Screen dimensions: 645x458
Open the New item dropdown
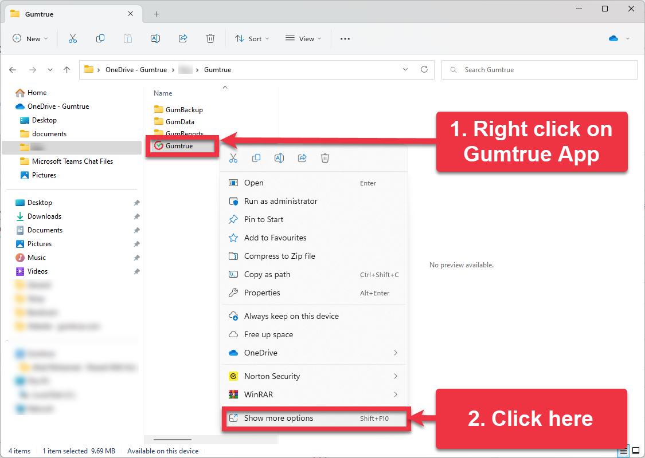(x=30, y=38)
